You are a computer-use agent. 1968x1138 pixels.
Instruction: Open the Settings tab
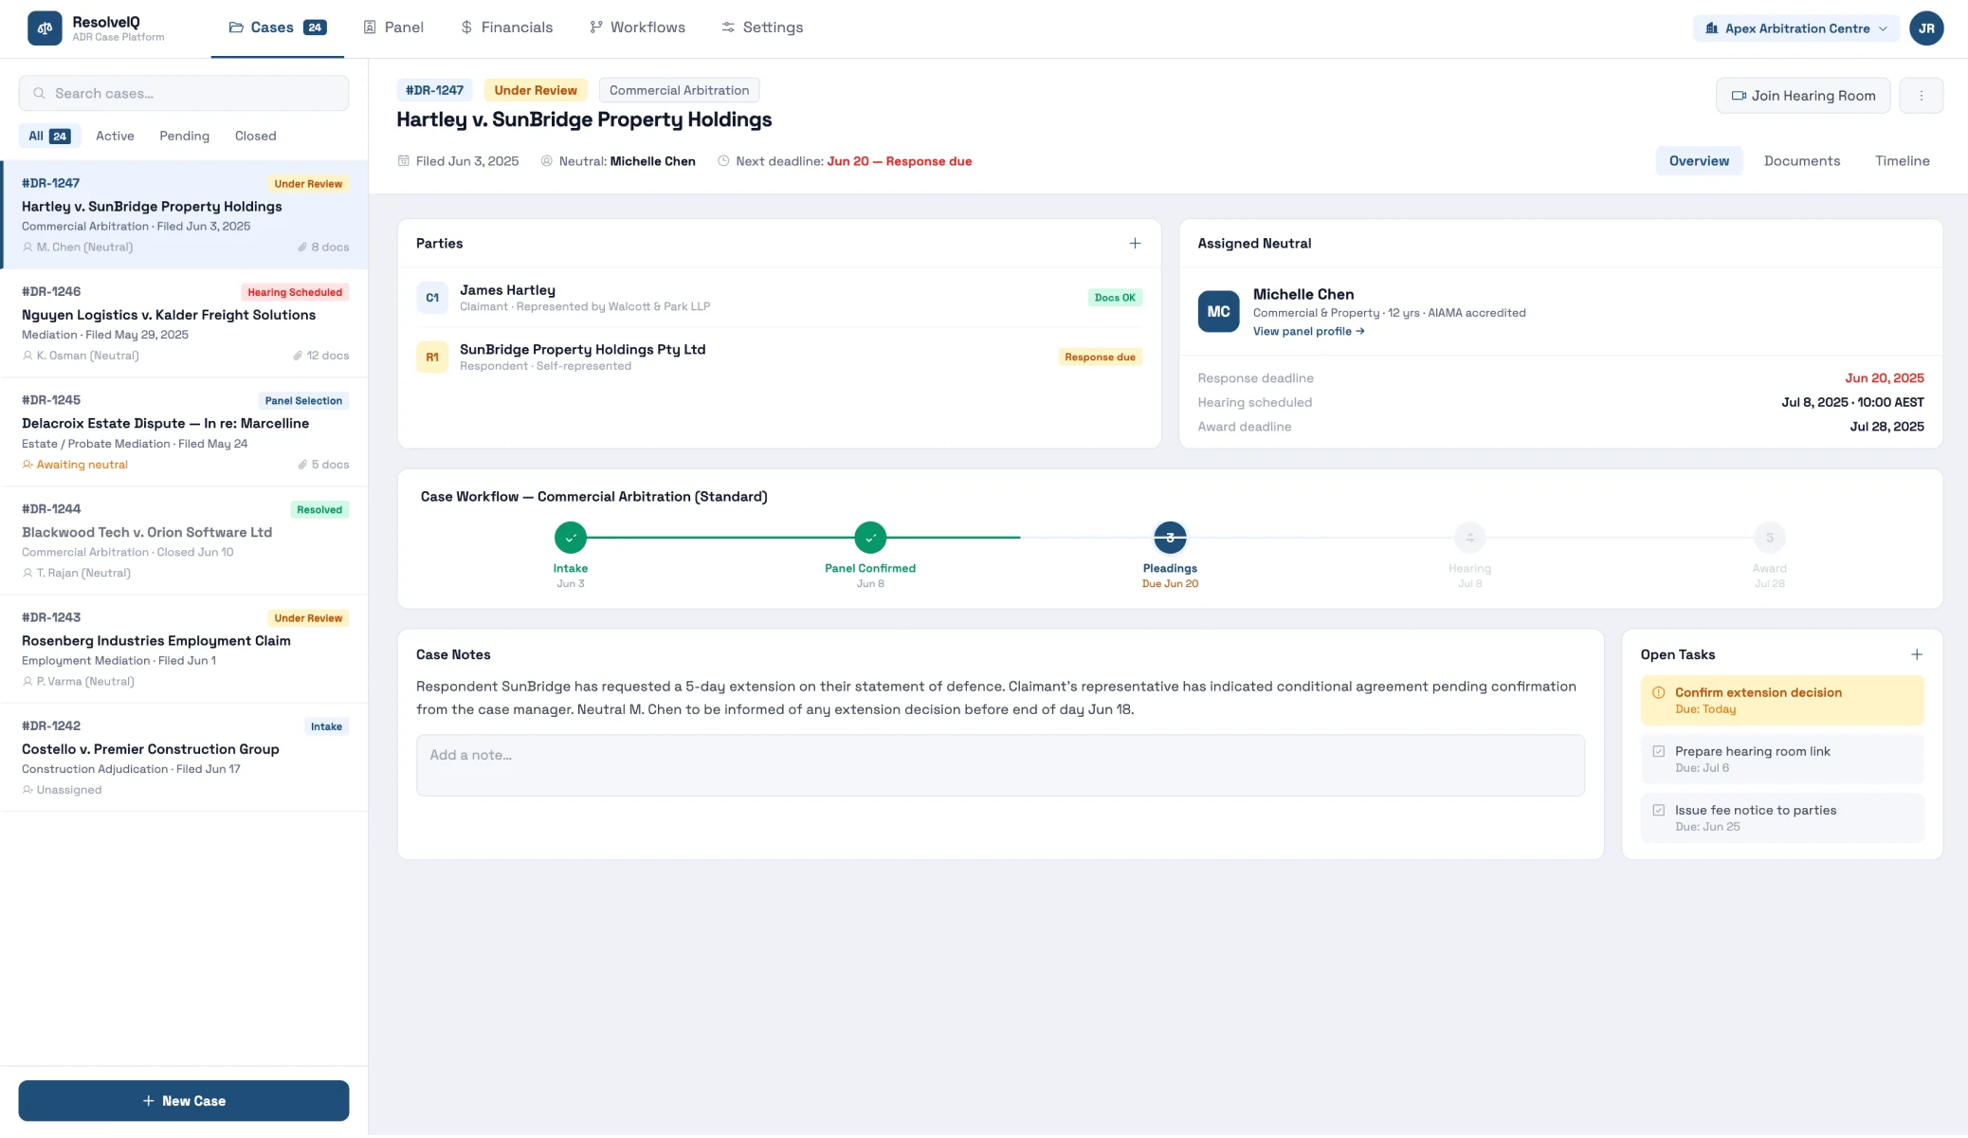[762, 28]
